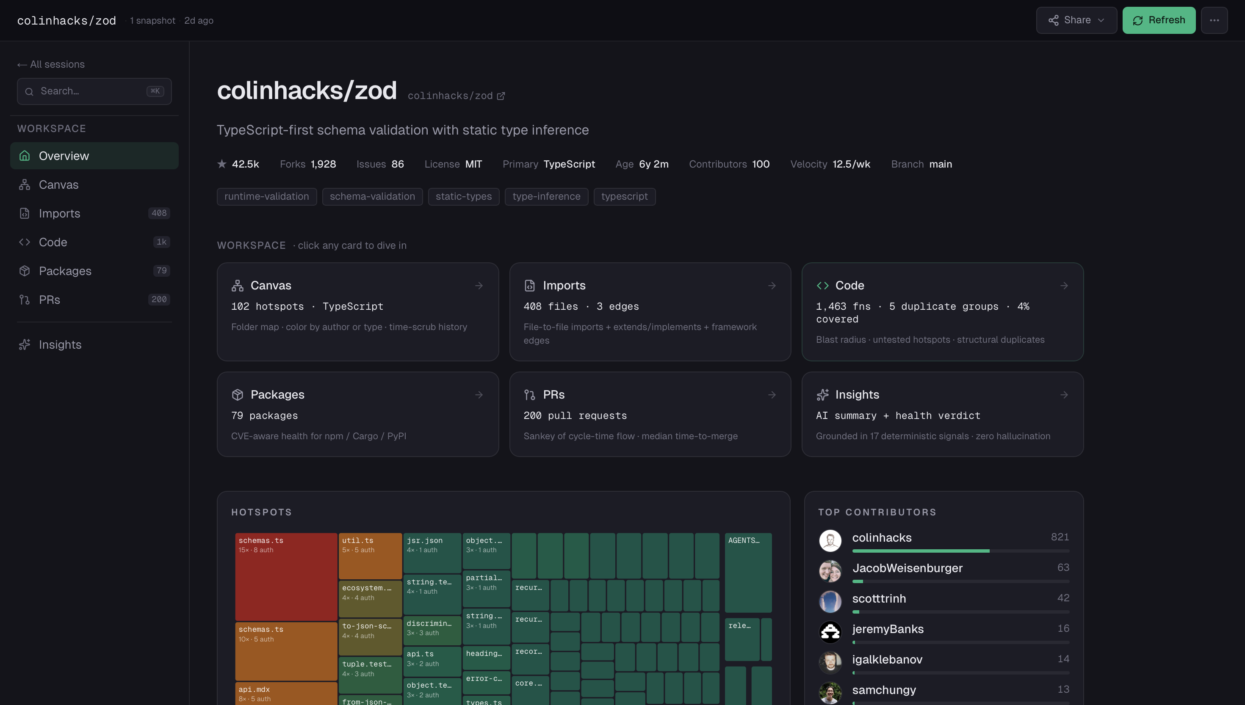The image size is (1245, 705).
Task: Click the red schemas.ts 15× hotspot tile
Action: 286,577
